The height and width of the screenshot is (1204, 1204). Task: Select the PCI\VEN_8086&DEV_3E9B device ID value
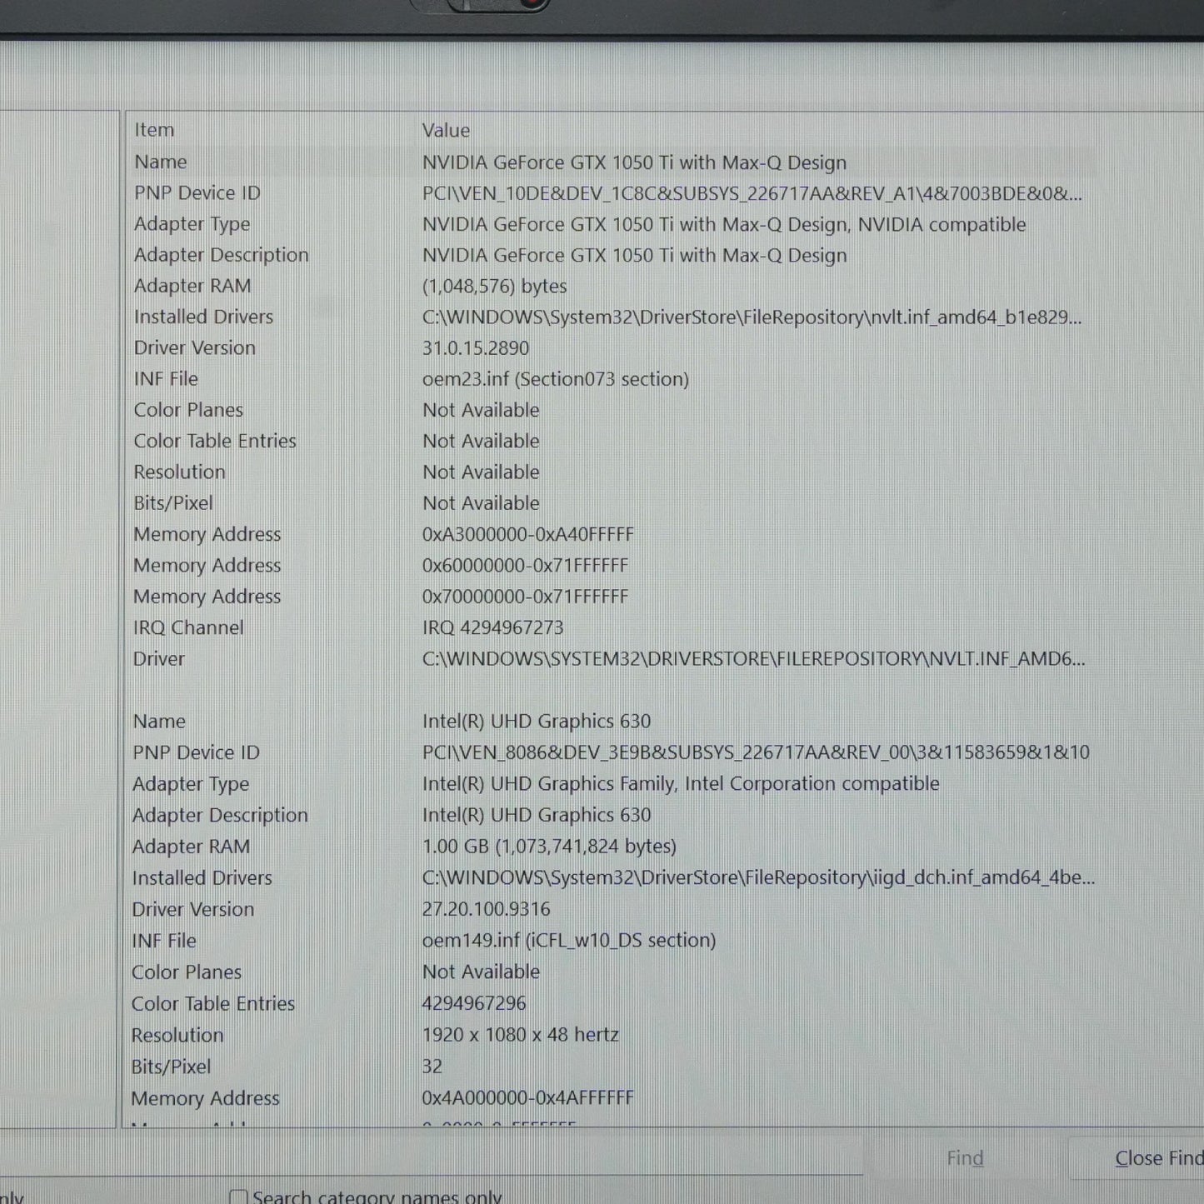click(x=756, y=753)
